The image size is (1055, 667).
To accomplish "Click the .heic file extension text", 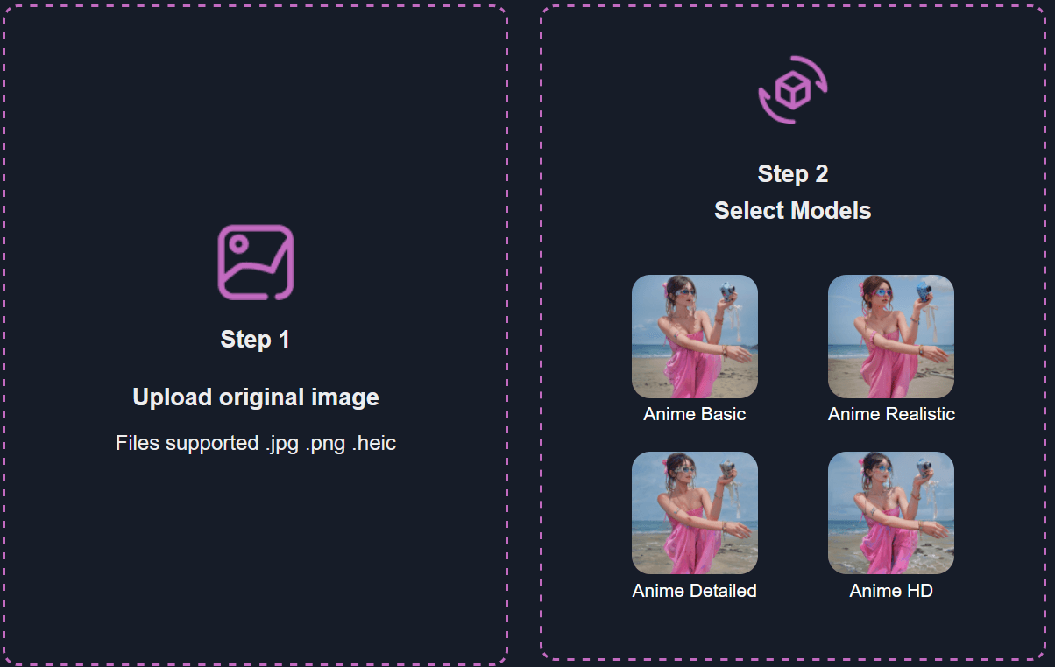I will point(374,443).
